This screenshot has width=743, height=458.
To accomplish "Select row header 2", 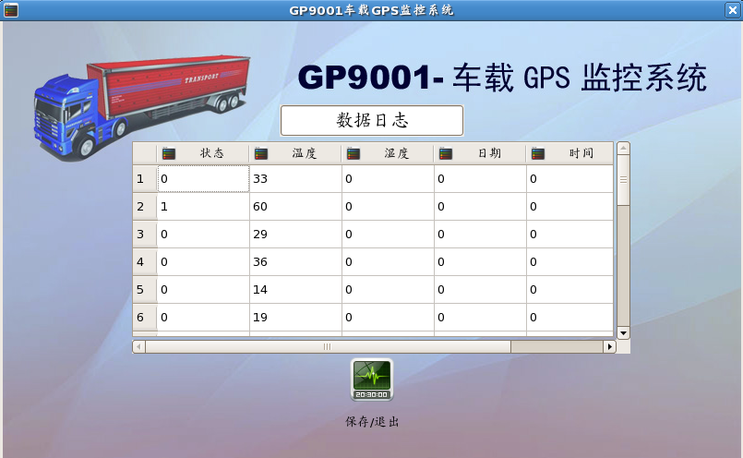I will click(x=145, y=206).
